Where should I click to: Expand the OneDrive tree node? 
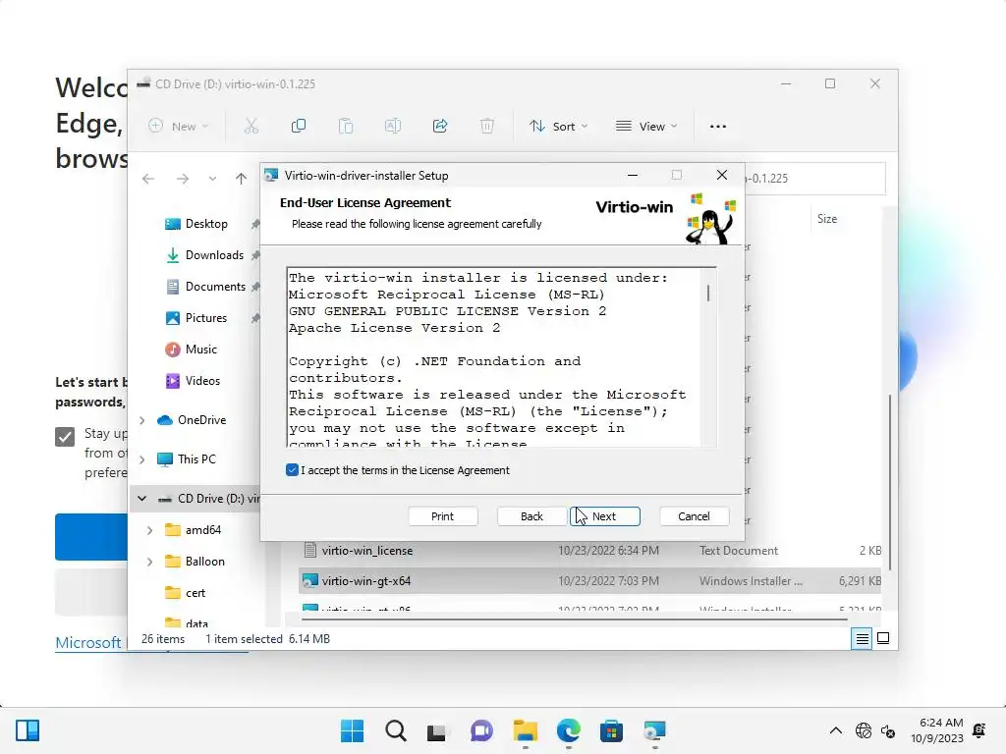pos(142,420)
